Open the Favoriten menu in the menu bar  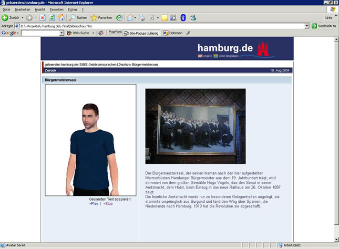pyautogui.click(x=57, y=9)
